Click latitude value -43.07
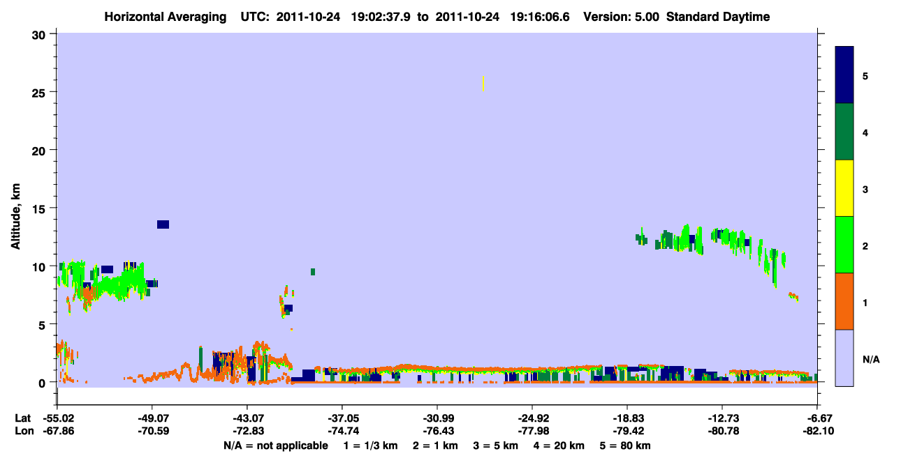 tap(247, 418)
